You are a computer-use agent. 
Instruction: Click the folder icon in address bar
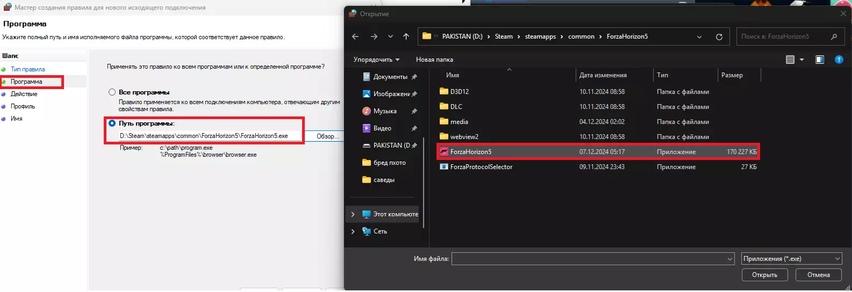[x=427, y=36]
